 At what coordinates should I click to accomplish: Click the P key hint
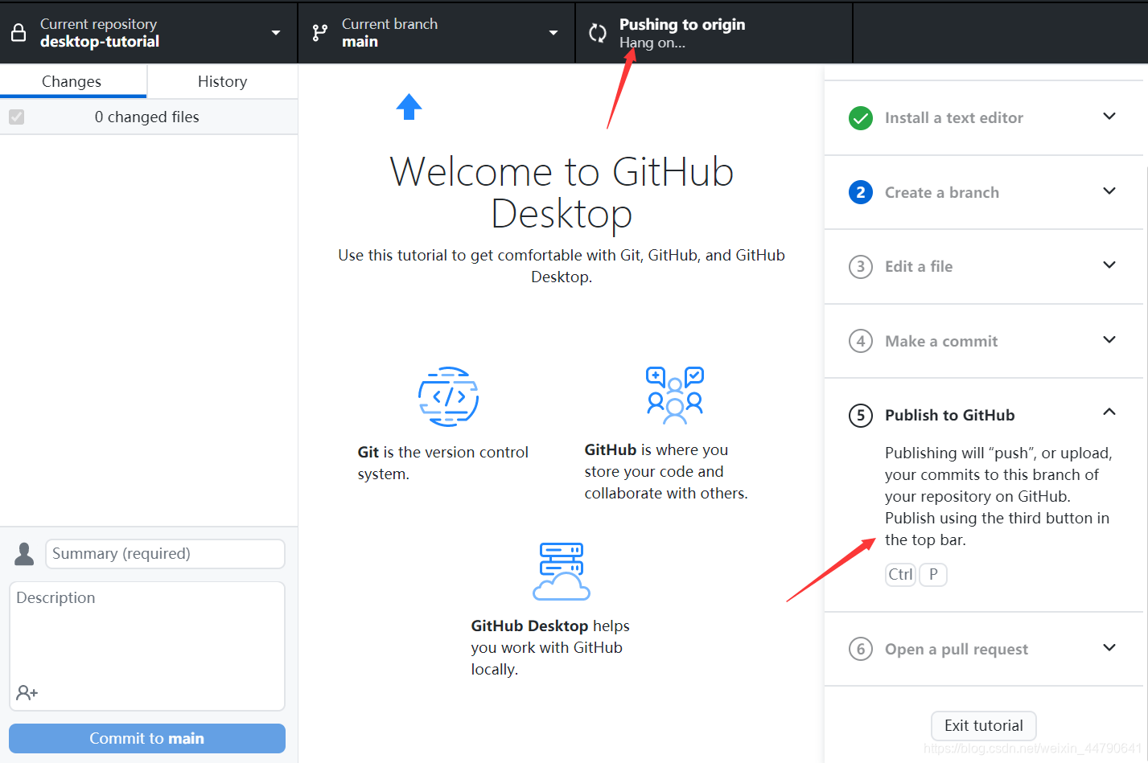point(933,574)
